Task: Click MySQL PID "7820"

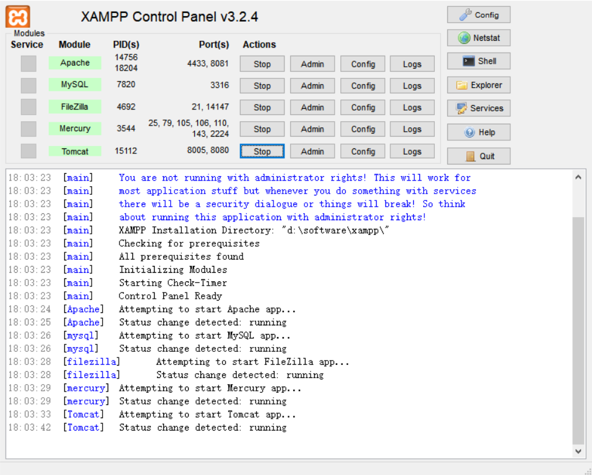Action: (126, 84)
